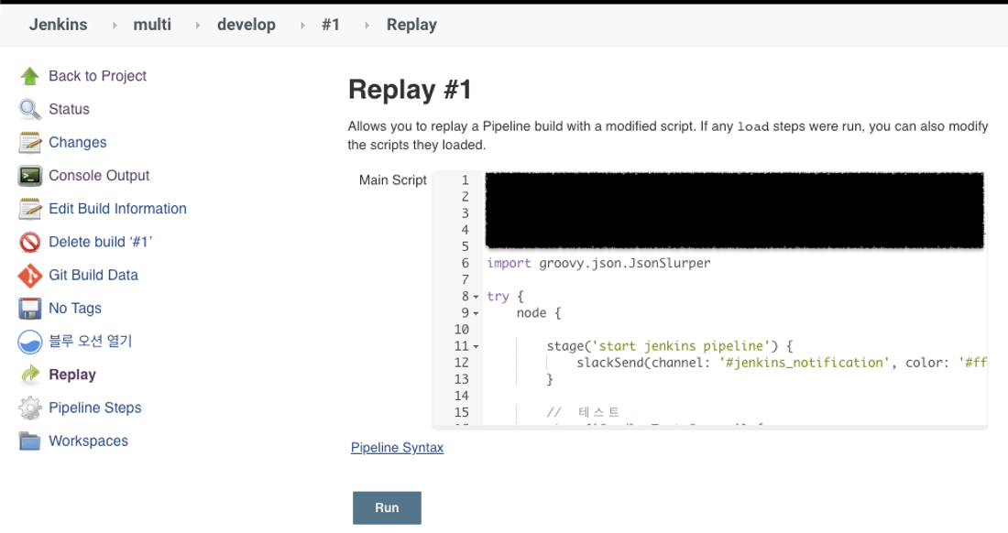
Task: Open the Edit Build Information link
Action: pyautogui.click(x=117, y=209)
